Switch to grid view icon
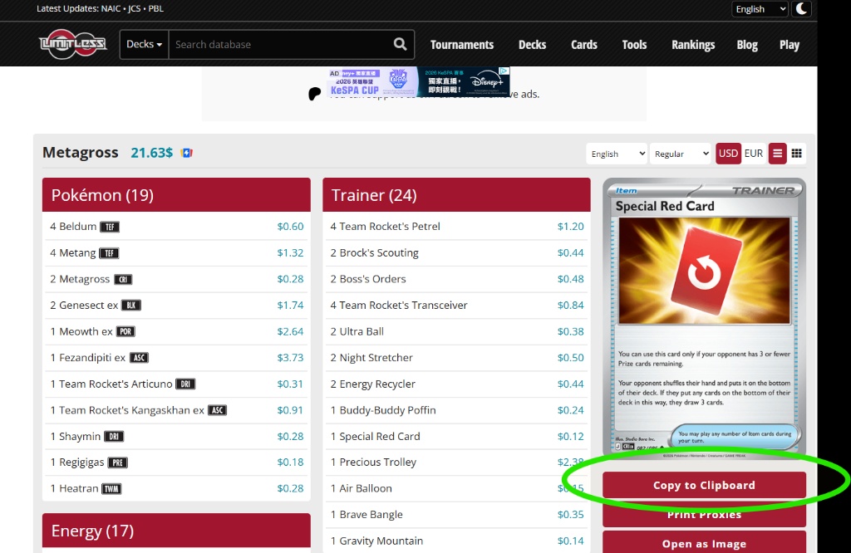Image resolution: width=851 pixels, height=553 pixels. [x=796, y=154]
